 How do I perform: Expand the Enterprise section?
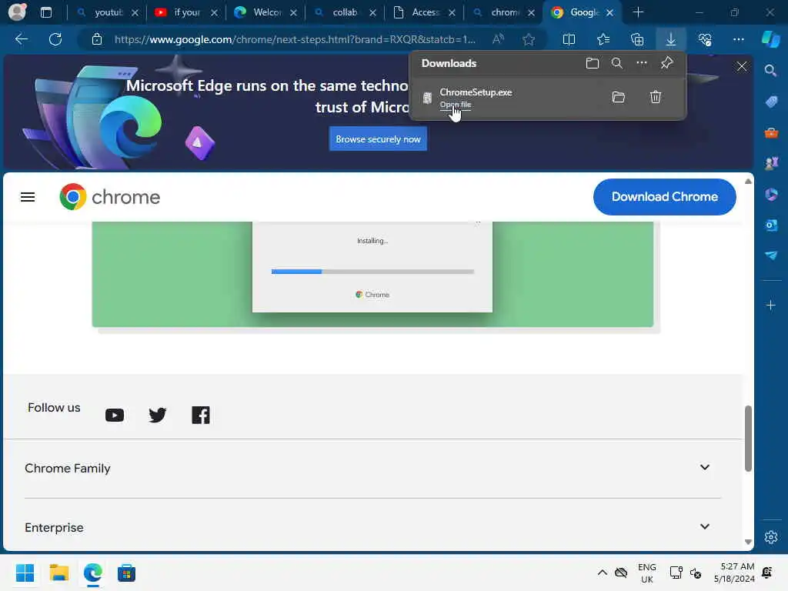pyautogui.click(x=372, y=527)
